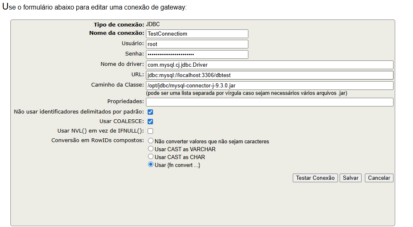
Task: Edit the Caminho da Classe path field
Action: pyautogui.click(x=269, y=85)
